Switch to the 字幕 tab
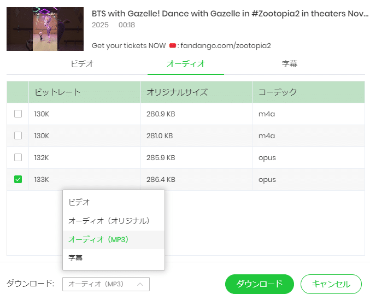The width and height of the screenshot is (370, 300). pos(290,64)
